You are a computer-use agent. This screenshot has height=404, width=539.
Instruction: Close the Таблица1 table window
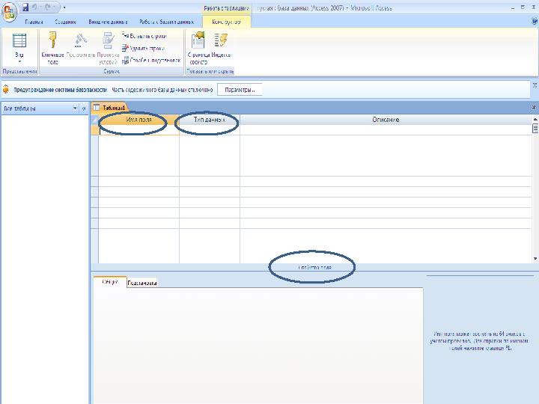pyautogui.click(x=534, y=108)
